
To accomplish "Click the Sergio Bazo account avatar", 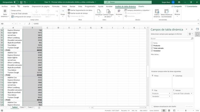I will pos(173,2).
